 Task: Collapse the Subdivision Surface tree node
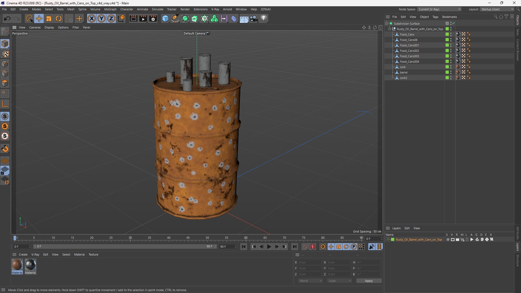(387, 24)
